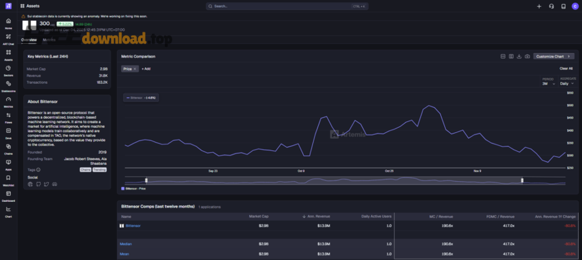Click the embed chart icon in Metric Comparison
Image resolution: width=582 pixels, height=260 pixels.
pos(503,56)
